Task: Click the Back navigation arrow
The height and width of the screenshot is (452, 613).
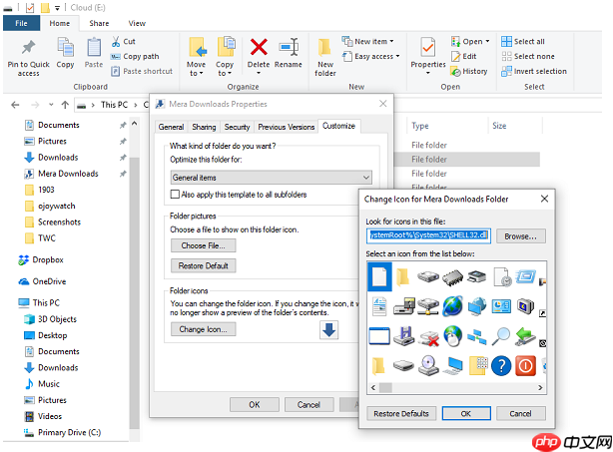Action: pos(15,105)
